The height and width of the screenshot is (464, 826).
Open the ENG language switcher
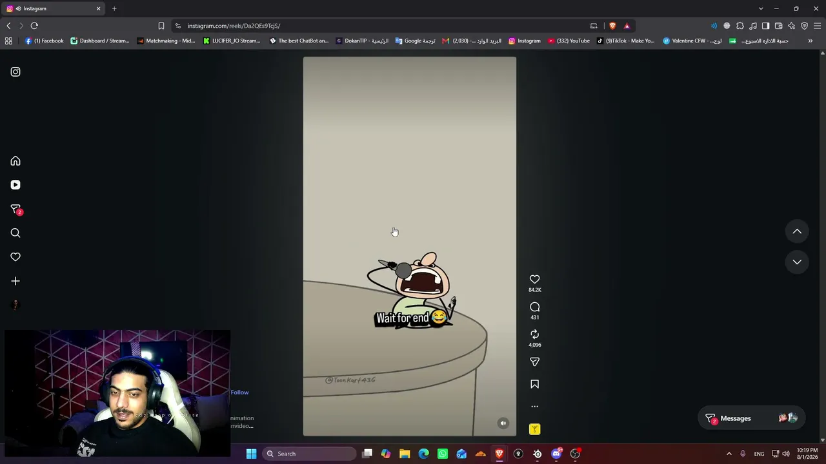click(x=759, y=454)
